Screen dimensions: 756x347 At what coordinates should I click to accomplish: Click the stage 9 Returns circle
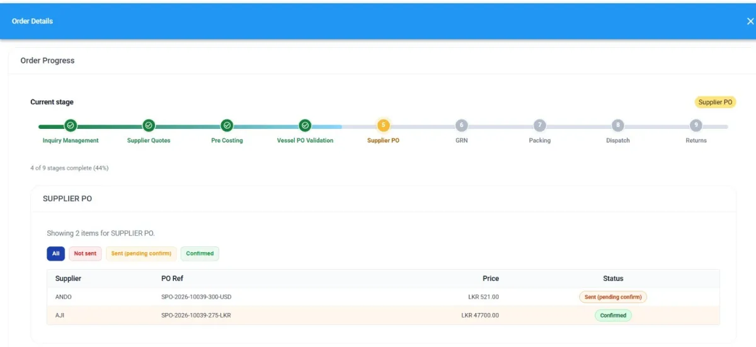pyautogui.click(x=696, y=125)
